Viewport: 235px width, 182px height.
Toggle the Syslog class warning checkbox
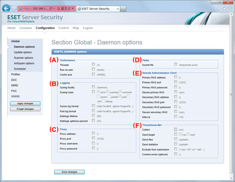pyautogui.click(x=108, y=92)
